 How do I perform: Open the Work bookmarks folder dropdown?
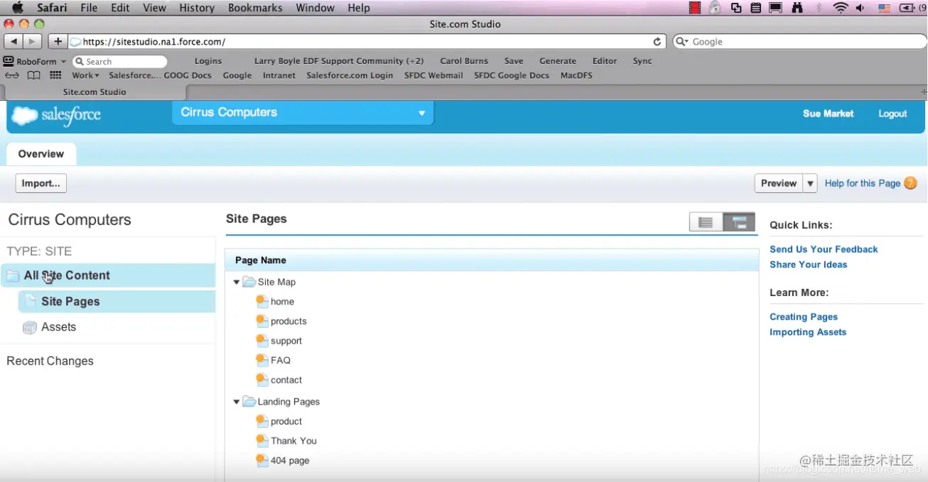85,75
